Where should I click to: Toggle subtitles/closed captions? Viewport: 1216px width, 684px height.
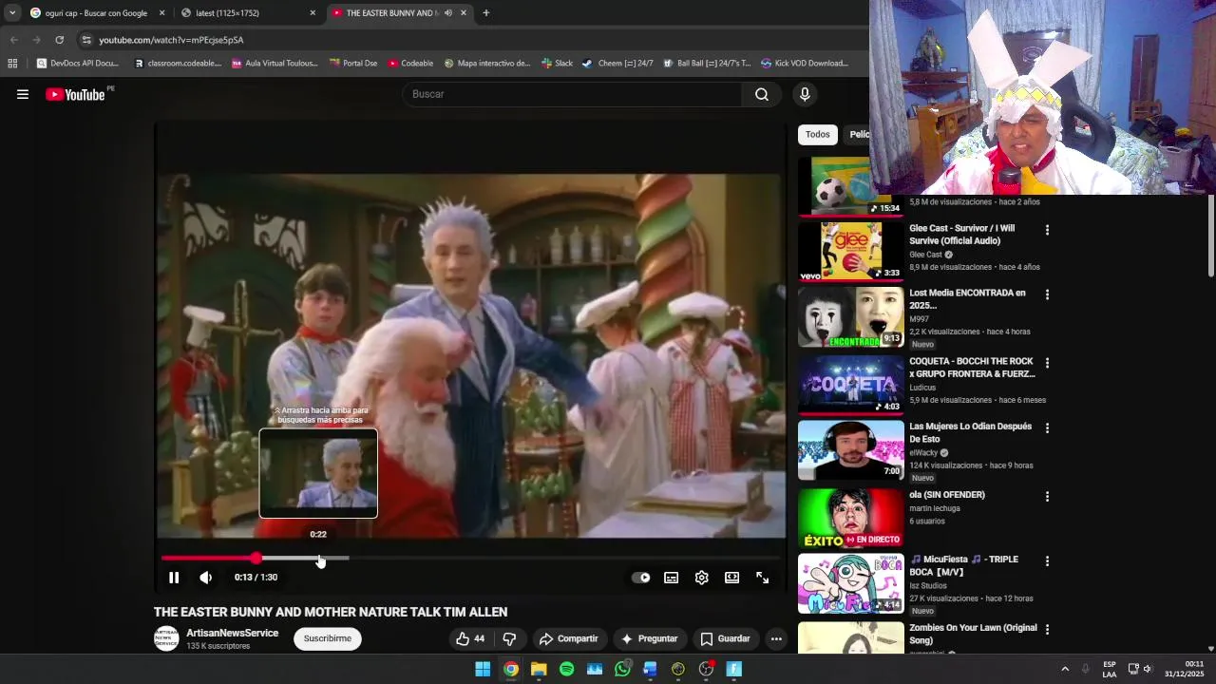click(x=672, y=578)
